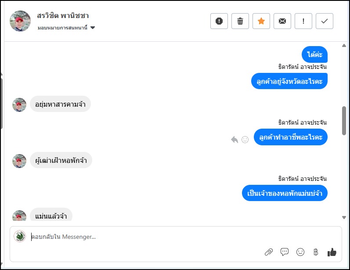Open the emoji picker in composer
The height and width of the screenshot is (270, 350).
[x=300, y=252]
